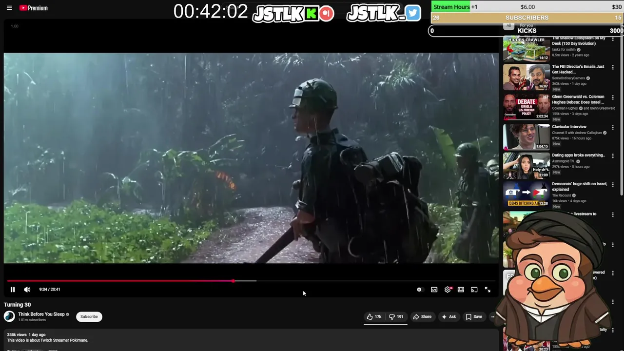Open options menu for Dating apps video
The width and height of the screenshot is (624, 351).
613,156
